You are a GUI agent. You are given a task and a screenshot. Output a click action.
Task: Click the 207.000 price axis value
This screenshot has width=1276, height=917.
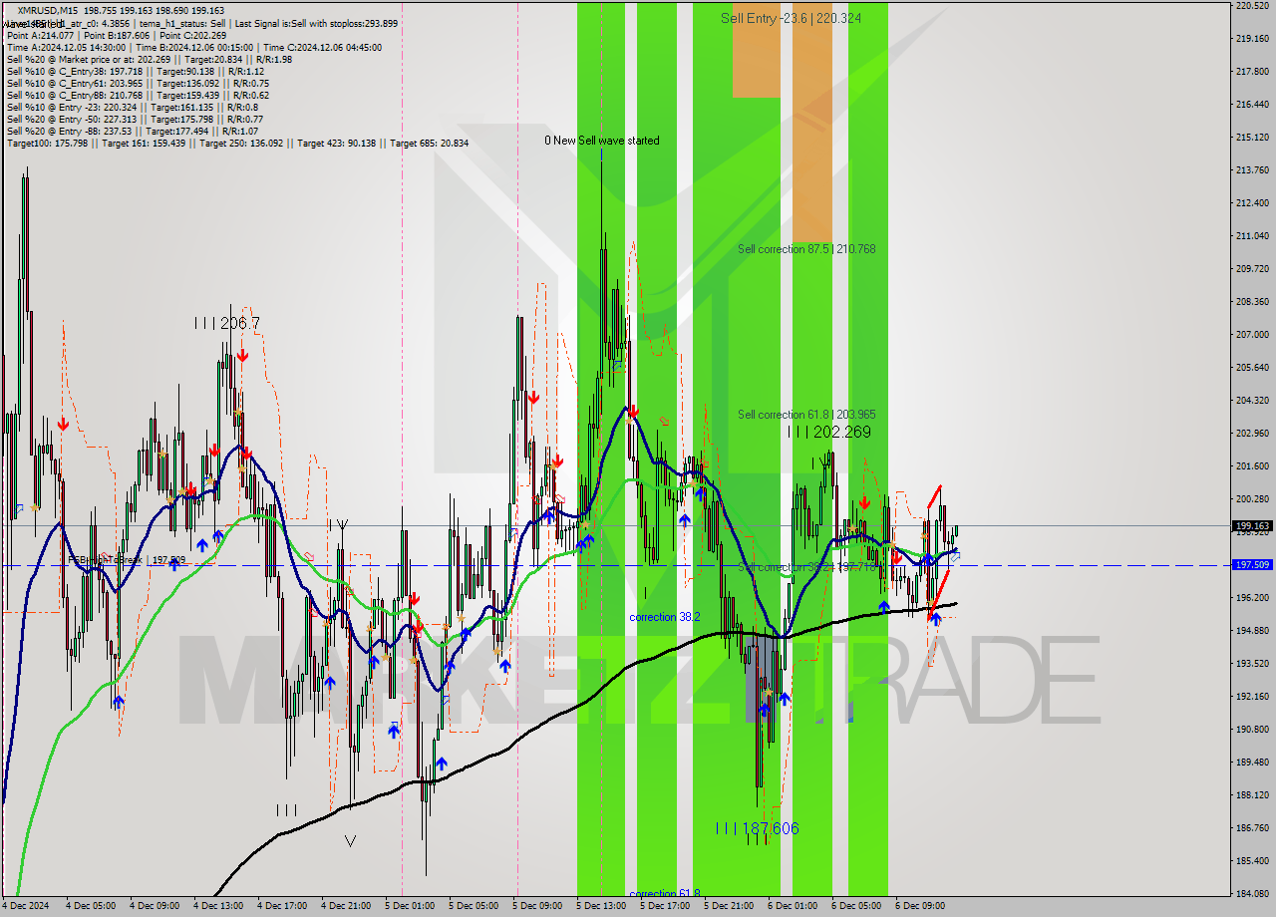pyautogui.click(x=1252, y=334)
